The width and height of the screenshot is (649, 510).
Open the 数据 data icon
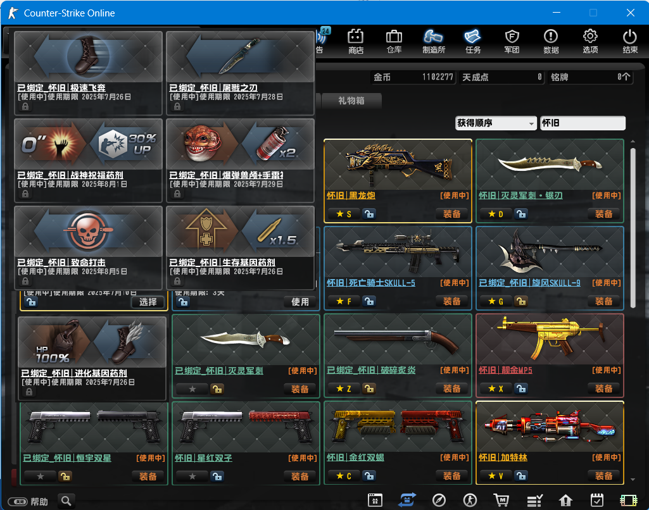pos(551,41)
